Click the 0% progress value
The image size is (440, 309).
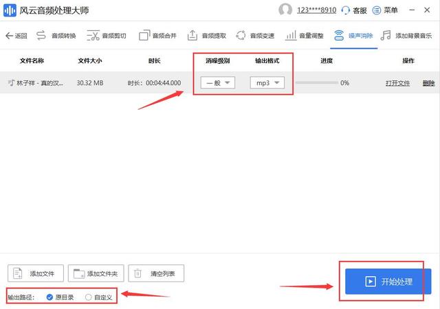pyautogui.click(x=344, y=83)
